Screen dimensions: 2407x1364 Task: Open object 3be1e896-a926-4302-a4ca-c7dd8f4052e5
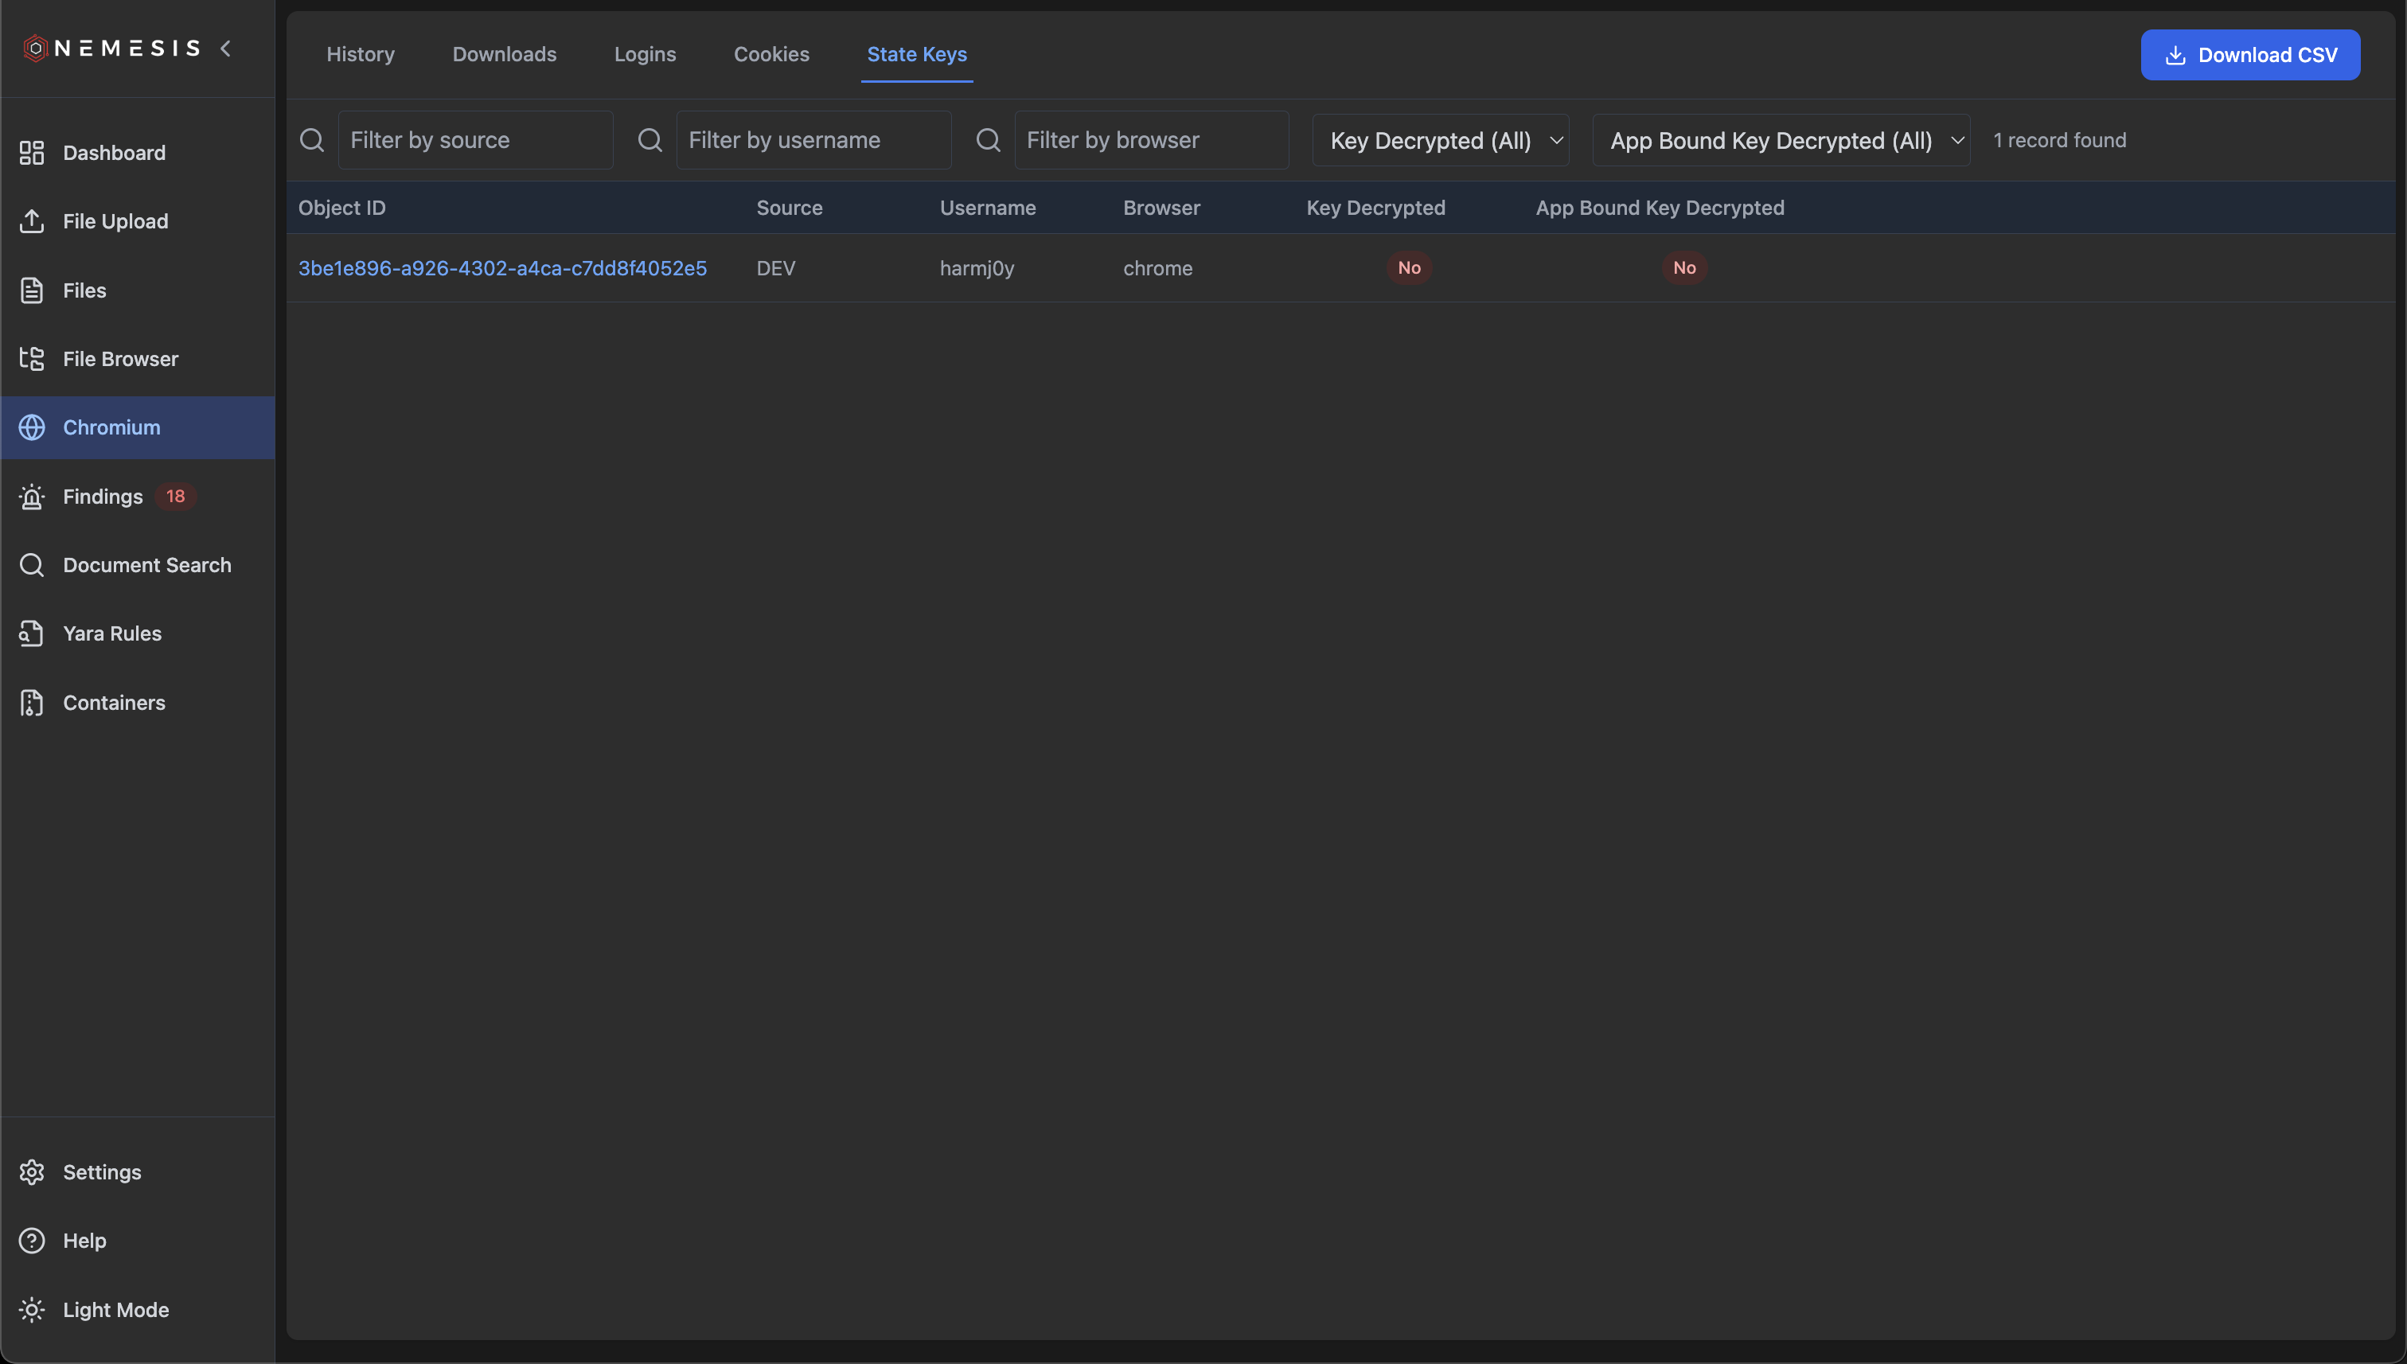point(502,268)
